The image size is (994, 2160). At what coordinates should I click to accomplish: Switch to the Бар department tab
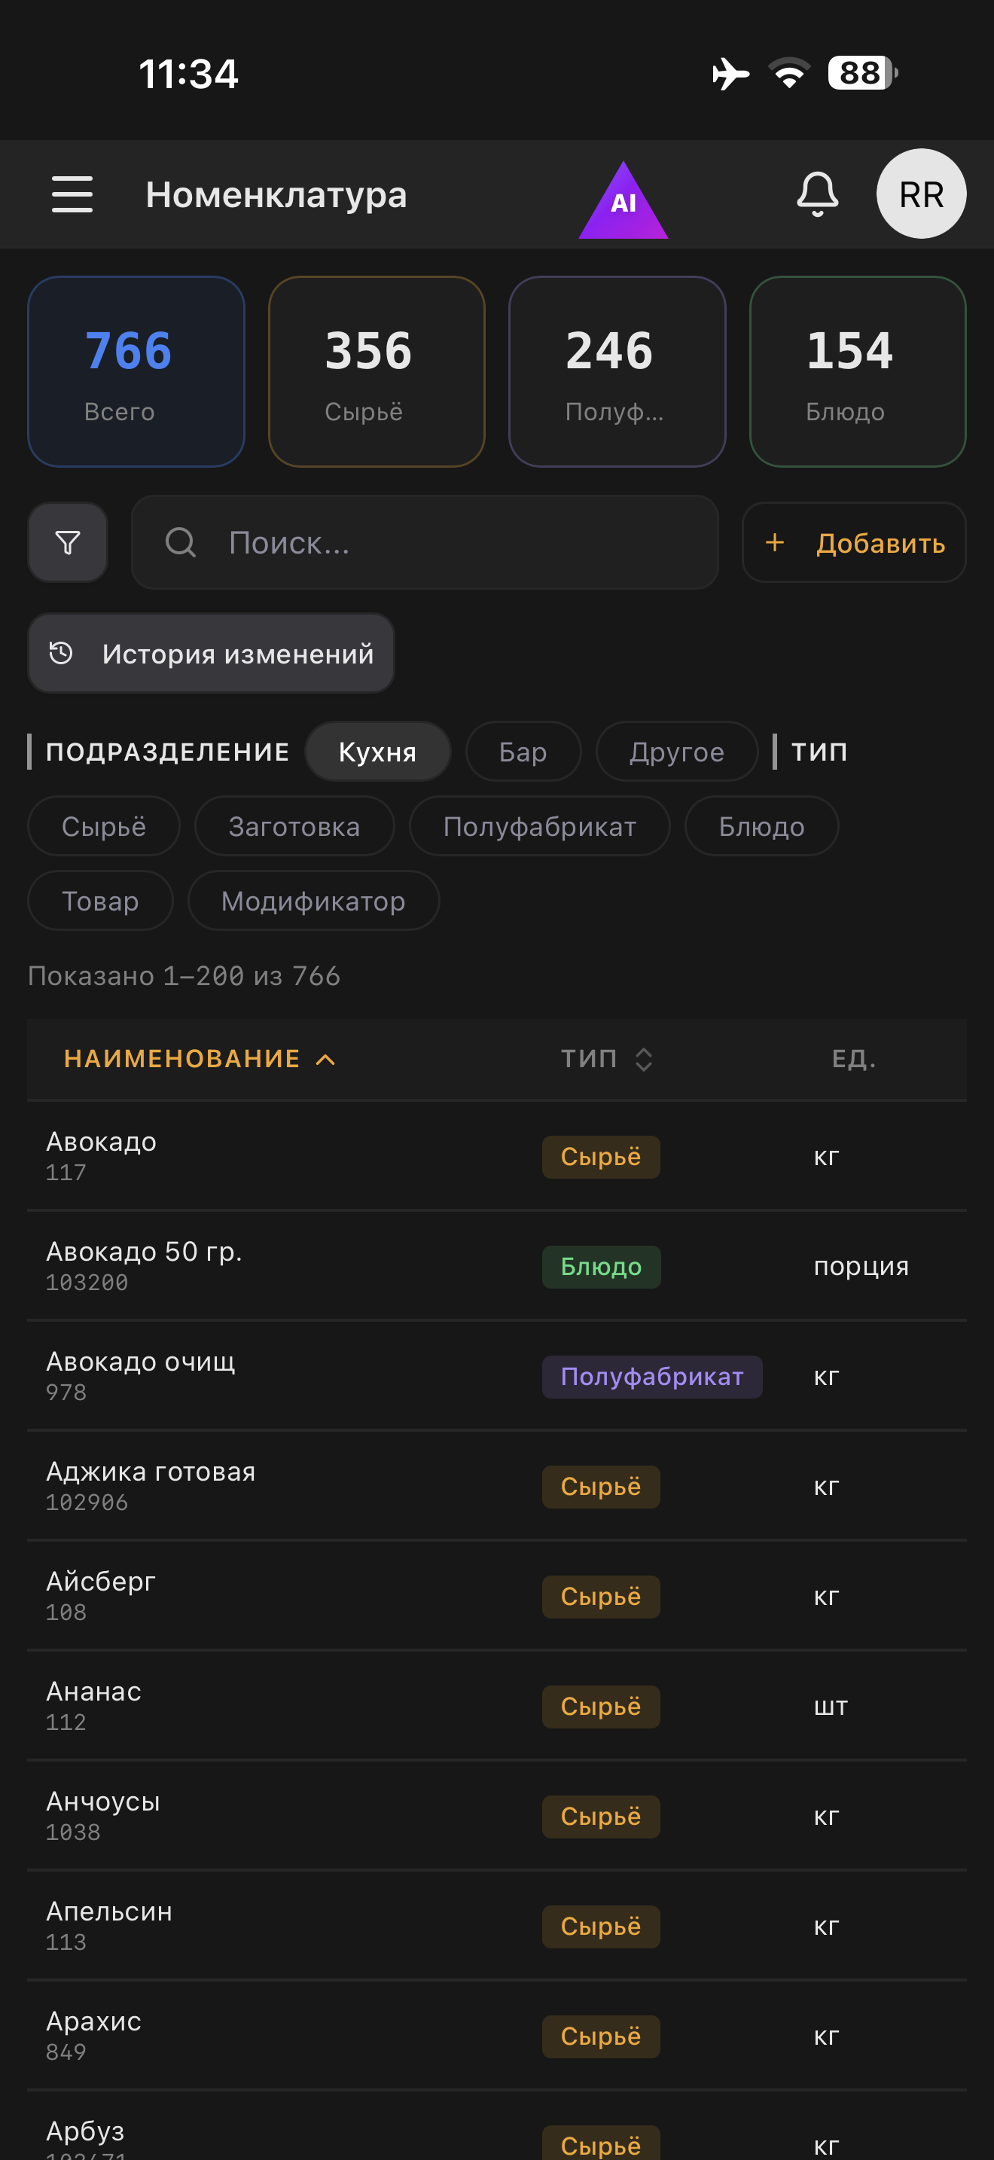click(x=522, y=752)
